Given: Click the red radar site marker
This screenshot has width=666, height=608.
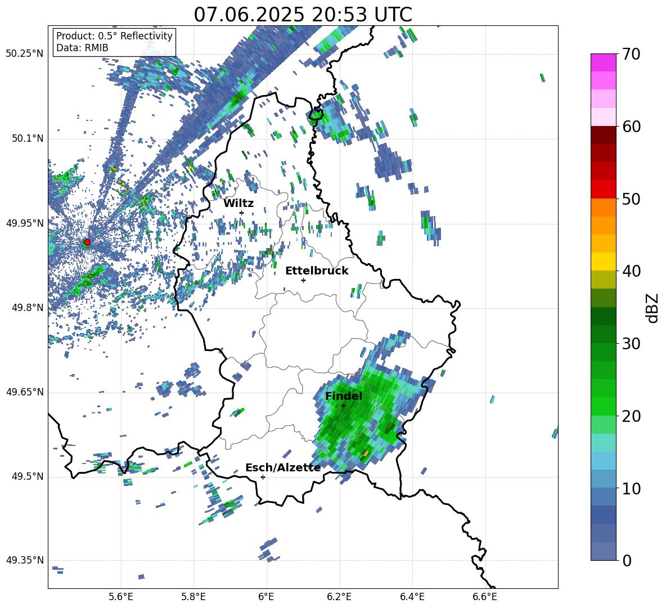Looking at the screenshot, I should [87, 242].
